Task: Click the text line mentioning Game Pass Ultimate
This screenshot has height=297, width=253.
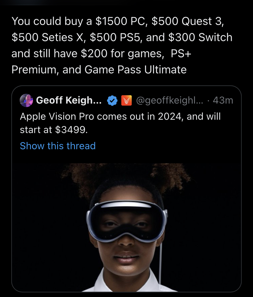Action: 99,70
